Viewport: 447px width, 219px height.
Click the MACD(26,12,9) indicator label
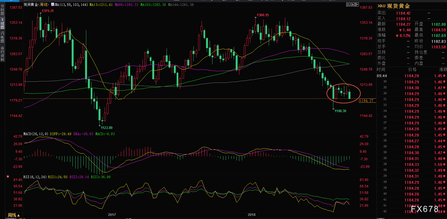point(36,134)
